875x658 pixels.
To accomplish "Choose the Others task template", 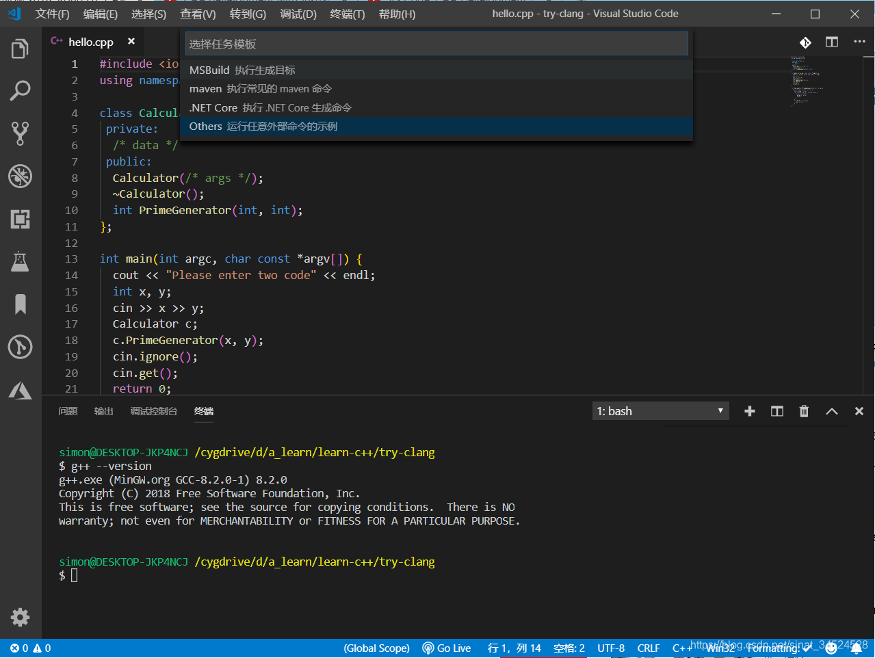I will (436, 127).
